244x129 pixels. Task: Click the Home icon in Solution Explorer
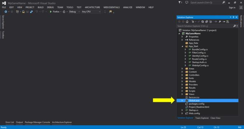point(187,22)
